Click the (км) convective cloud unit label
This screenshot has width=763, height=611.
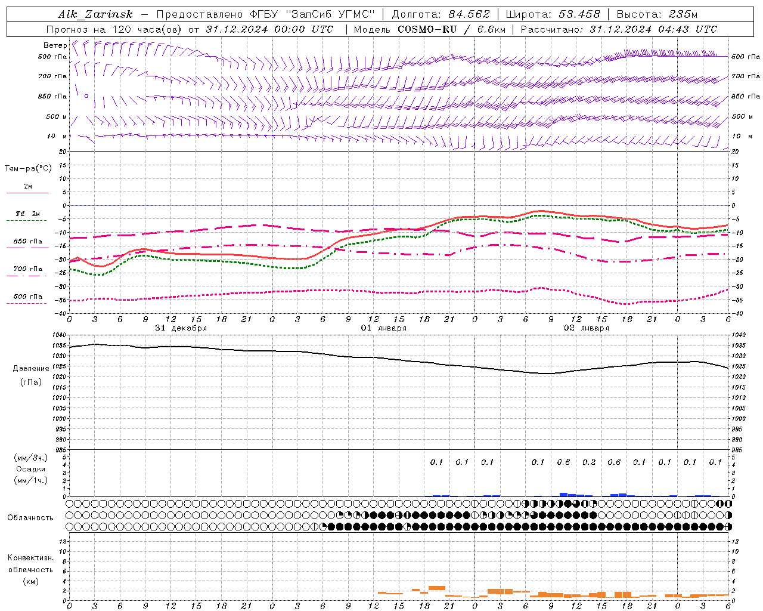coord(30,581)
